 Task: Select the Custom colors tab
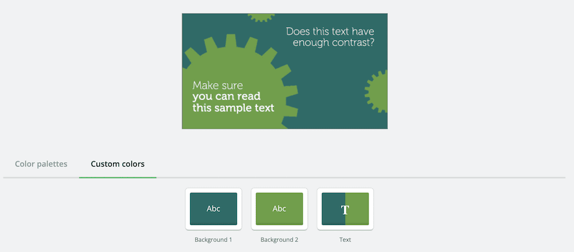point(118,164)
